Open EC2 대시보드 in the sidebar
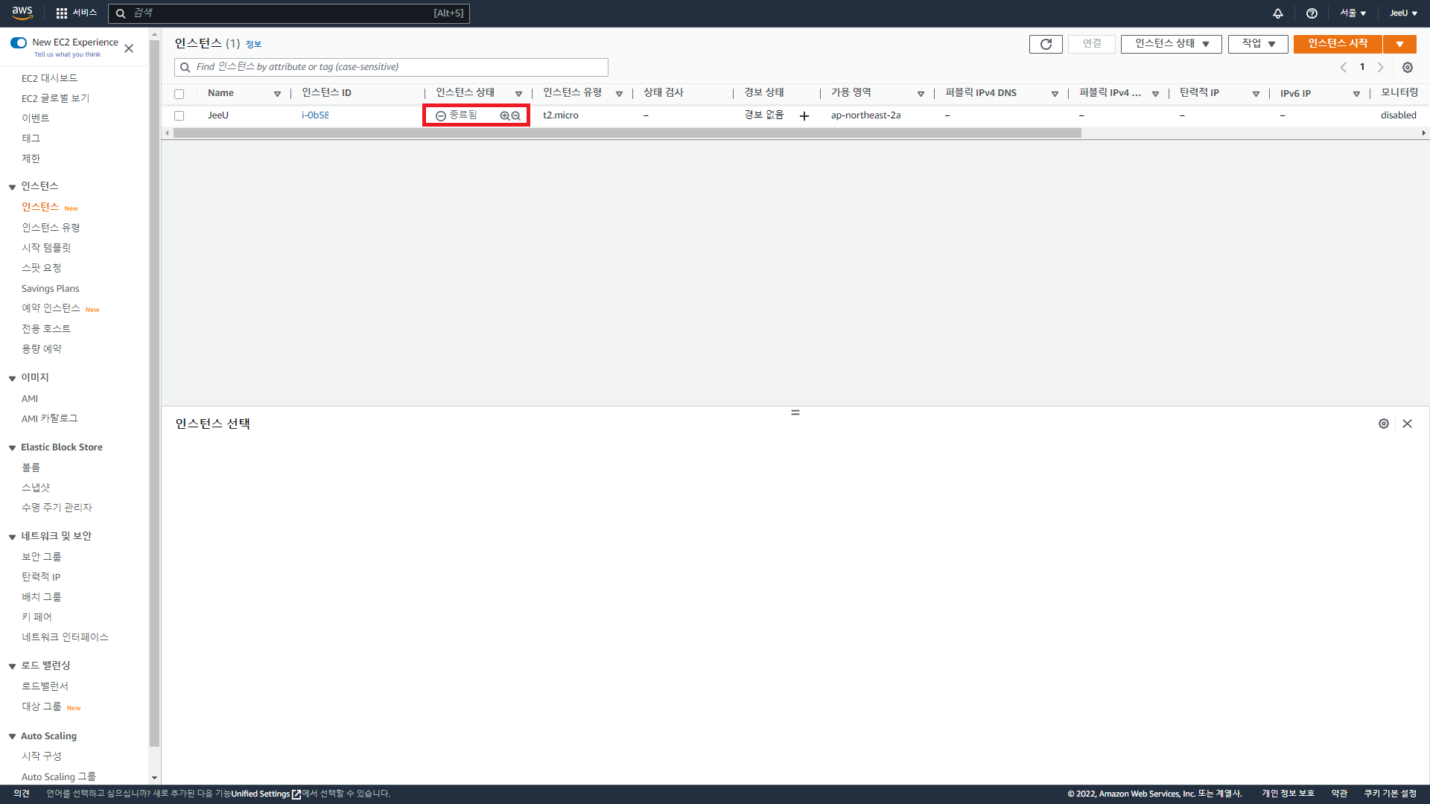The height and width of the screenshot is (804, 1430). tap(49, 78)
